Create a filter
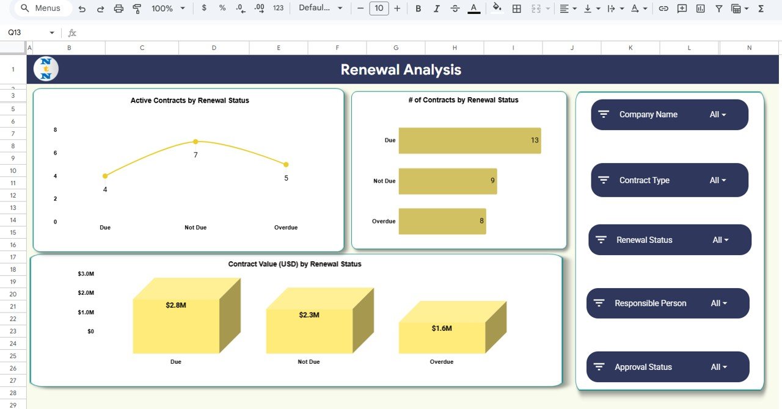782x409 pixels. (718, 9)
